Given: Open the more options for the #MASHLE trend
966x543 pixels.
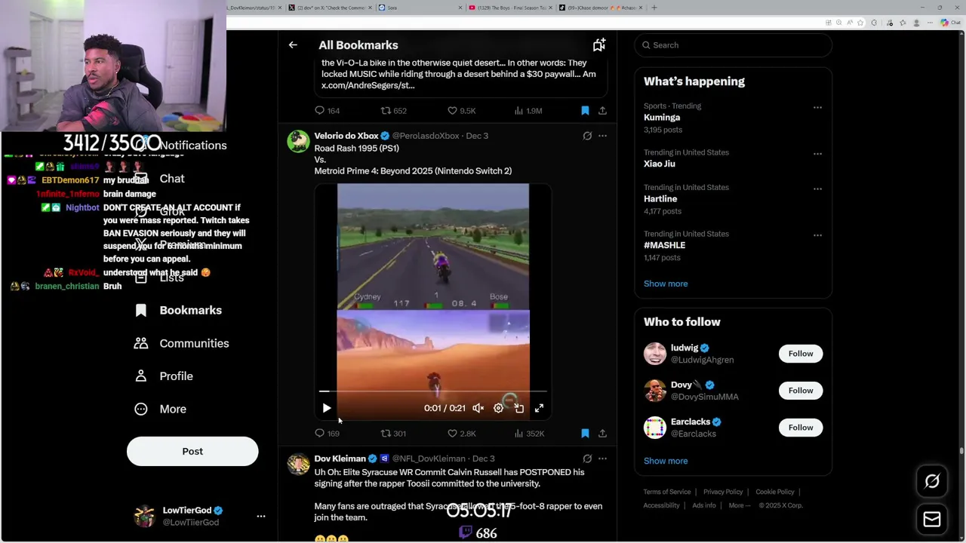Looking at the screenshot, I should 817,235.
